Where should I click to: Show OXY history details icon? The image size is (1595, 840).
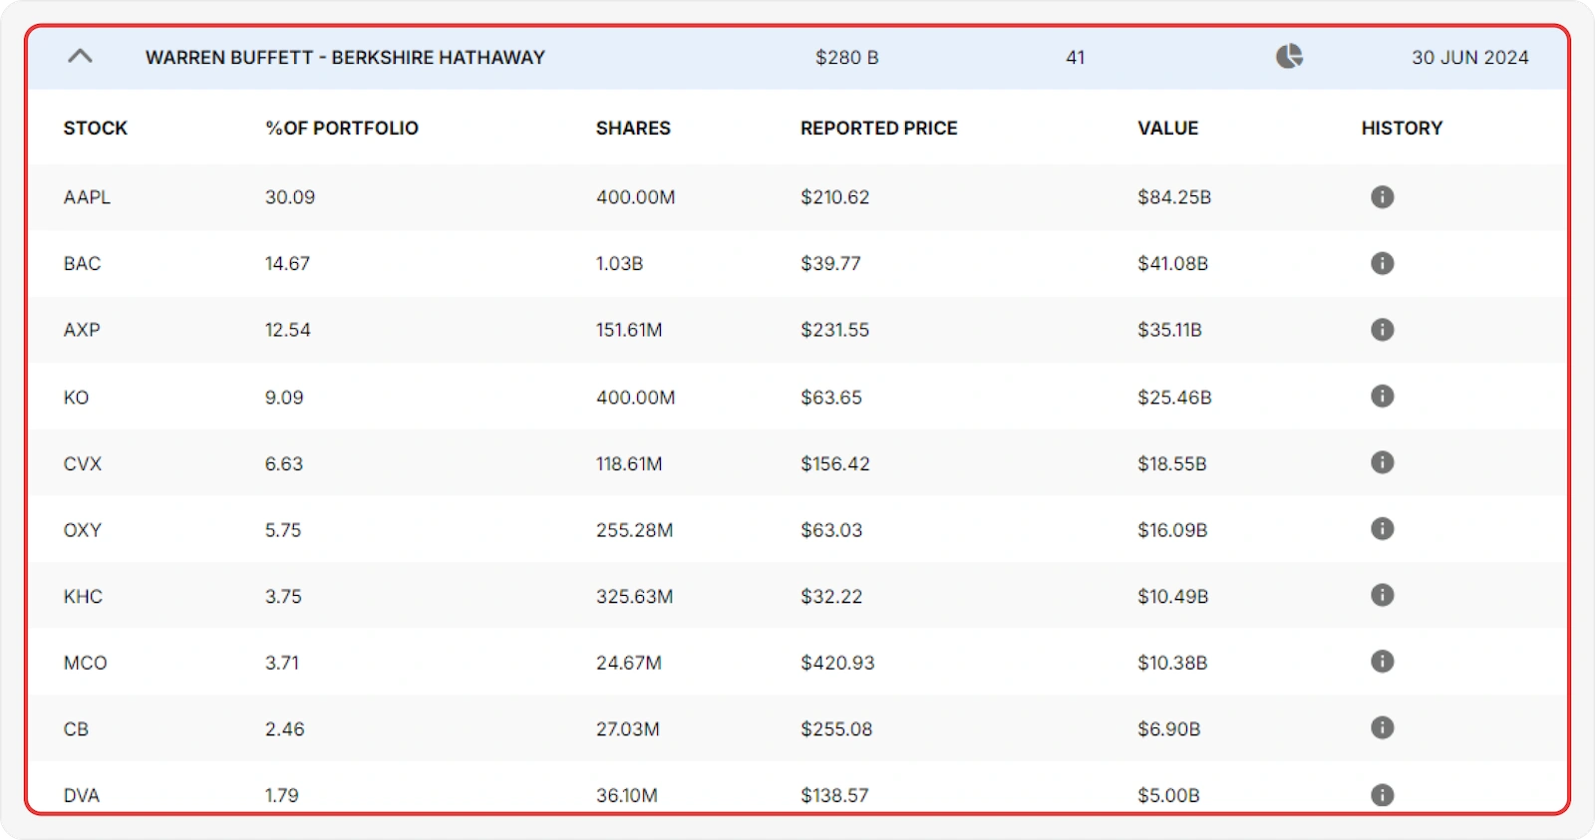(1382, 529)
